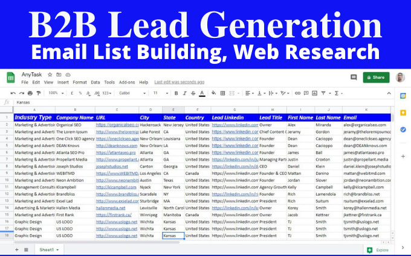
Task: Activate the Paint format roller
Action: click(39, 93)
